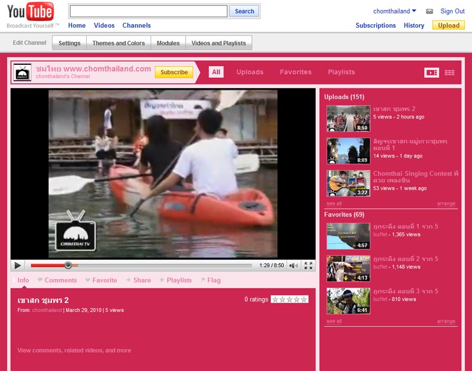Open the 6:41 favorite video thumbnail
The height and width of the screenshot is (371, 472).
(x=348, y=301)
